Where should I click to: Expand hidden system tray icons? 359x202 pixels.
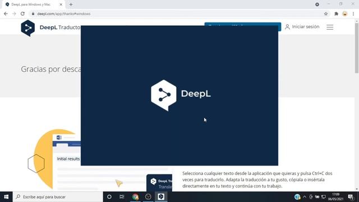[x=305, y=197]
